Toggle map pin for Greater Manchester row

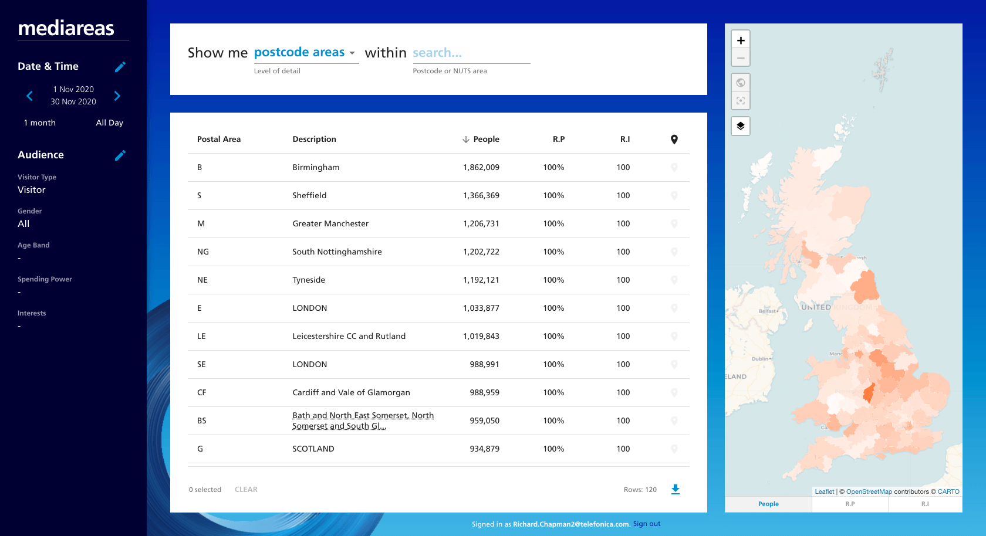coord(674,224)
